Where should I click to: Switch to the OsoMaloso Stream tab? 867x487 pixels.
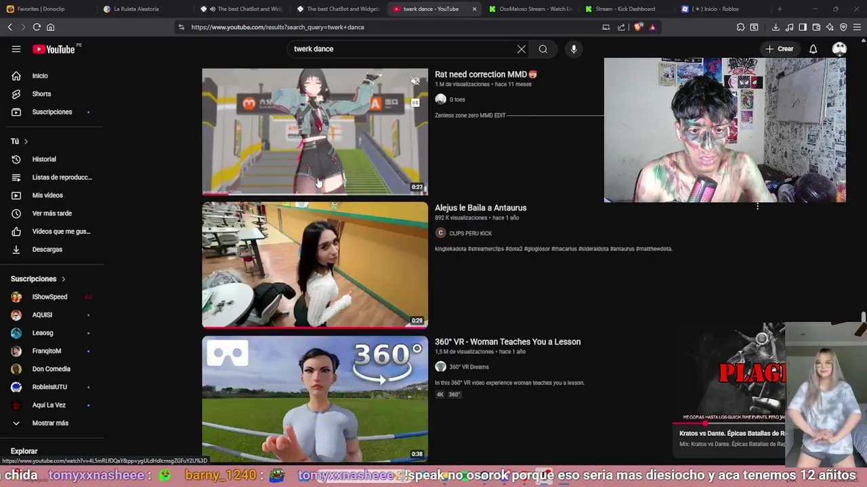click(x=530, y=9)
